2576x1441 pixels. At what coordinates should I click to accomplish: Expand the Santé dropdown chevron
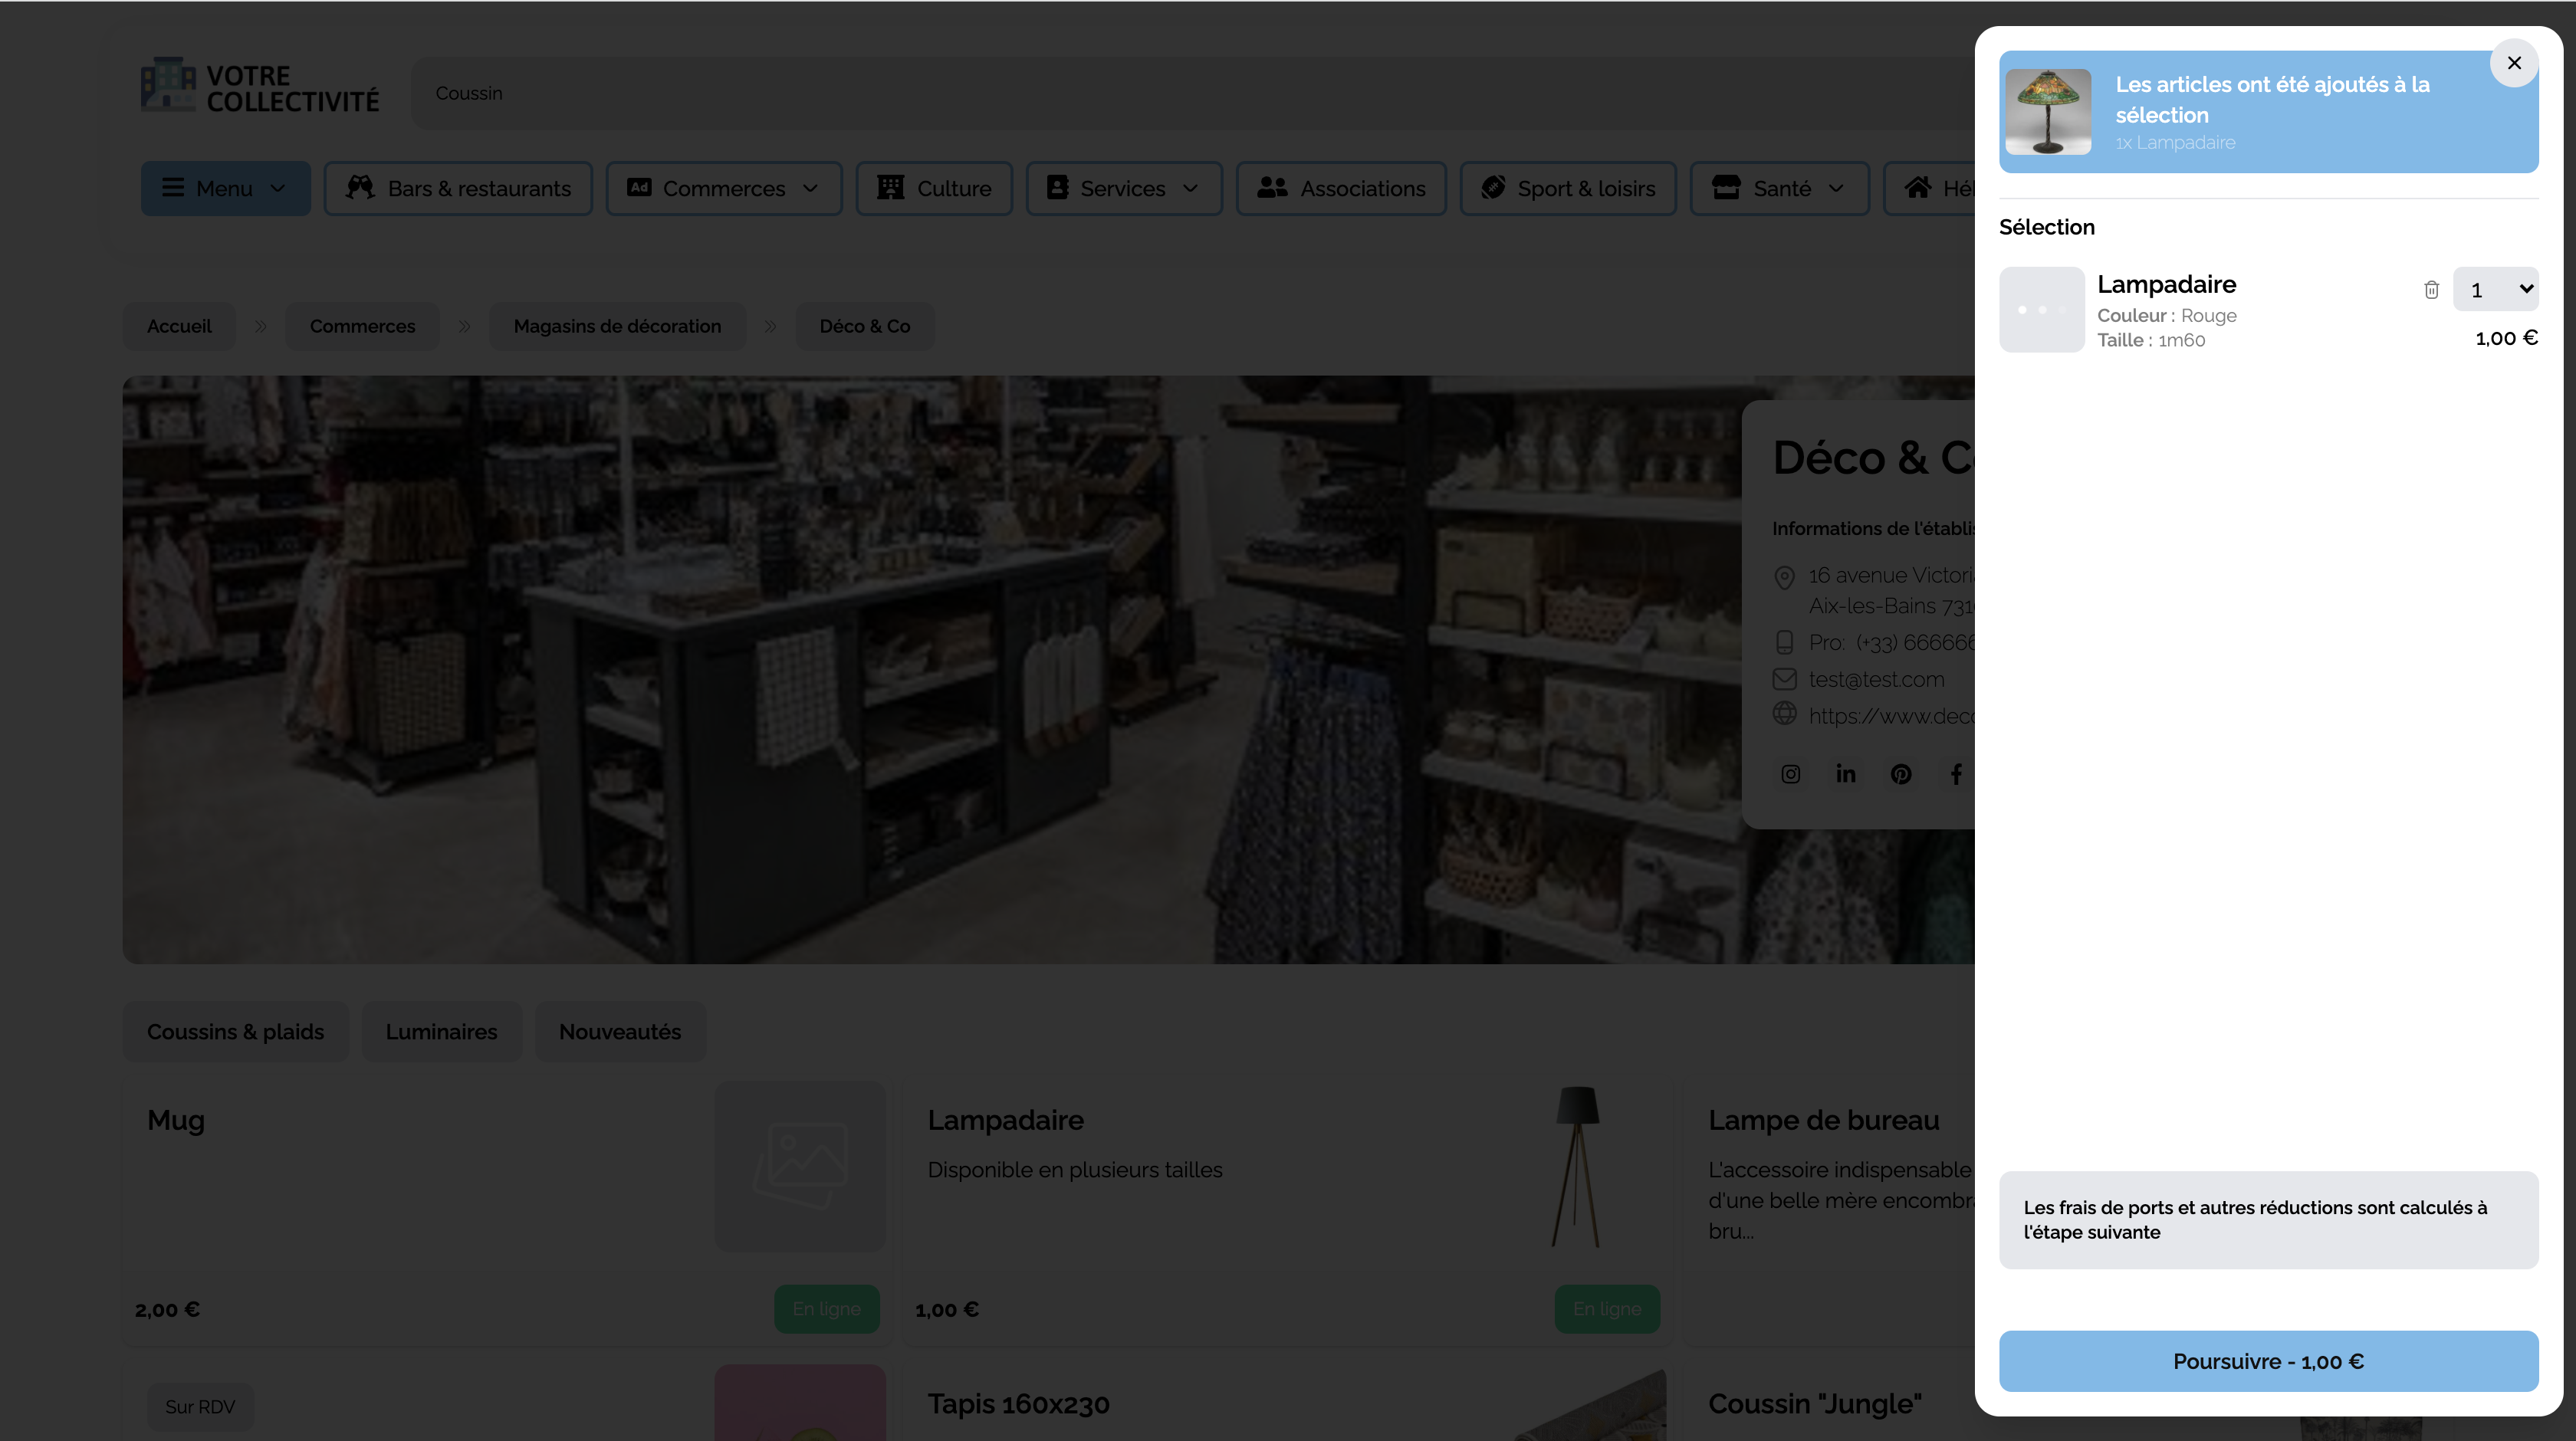click(x=1836, y=188)
